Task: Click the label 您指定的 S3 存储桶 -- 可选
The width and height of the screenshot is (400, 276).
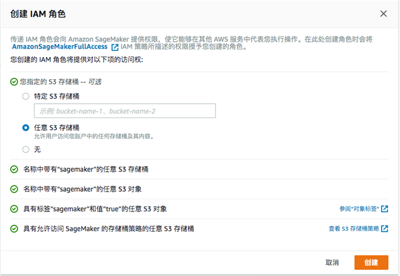Action: pos(61,82)
